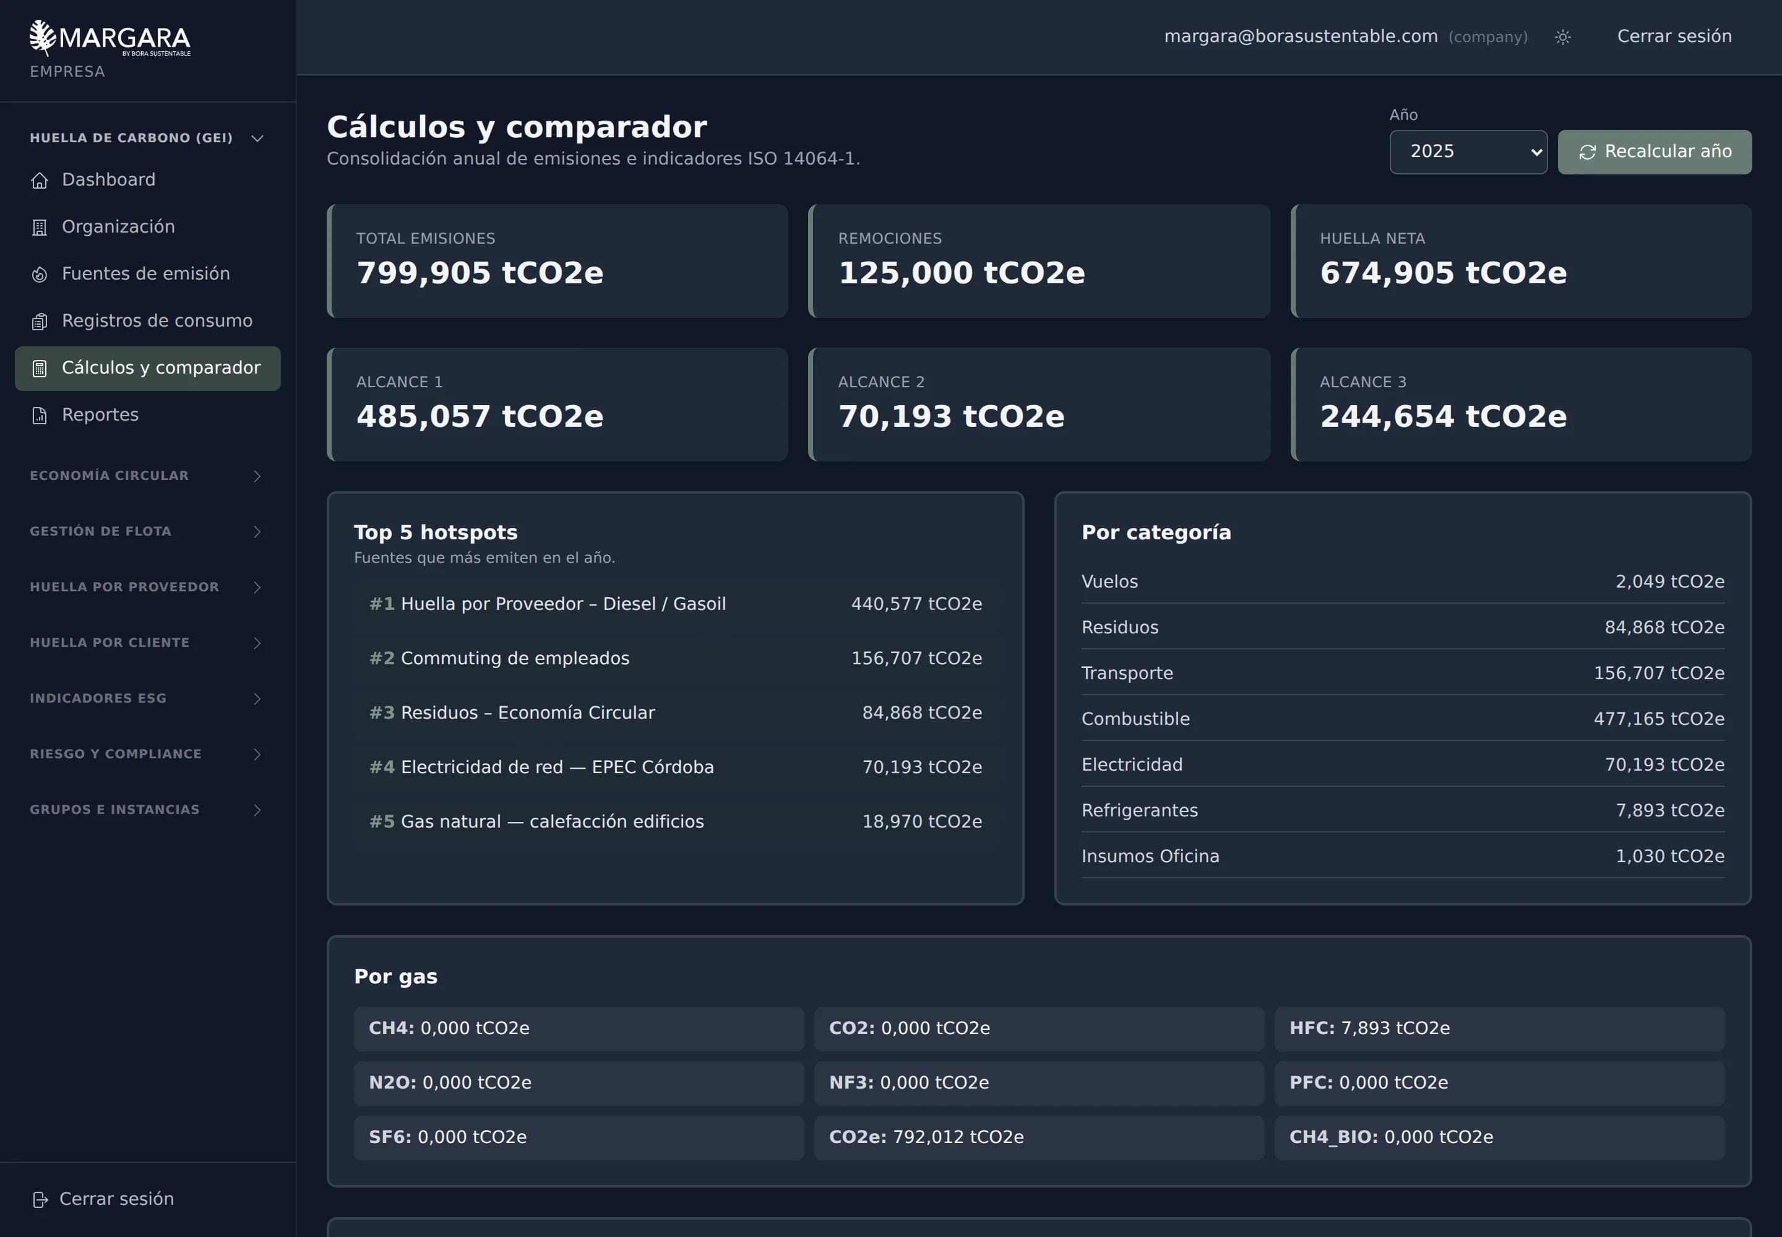Screen dimensions: 1782x1237
Task: Click the Recalcular año button
Action: (1654, 152)
